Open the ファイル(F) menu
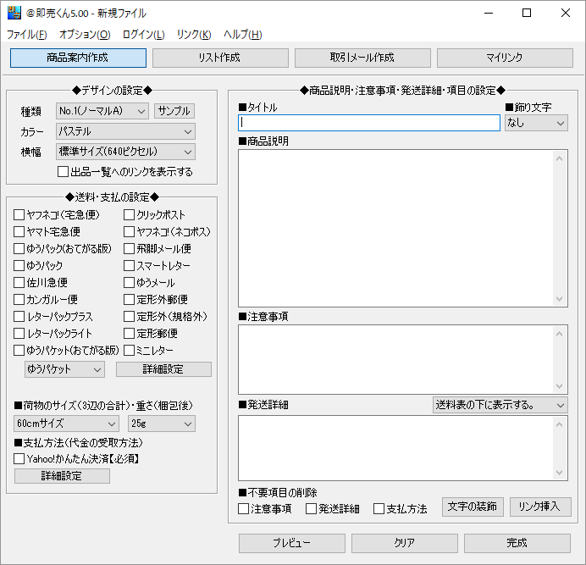This screenshot has height=565, width=586. point(26,35)
